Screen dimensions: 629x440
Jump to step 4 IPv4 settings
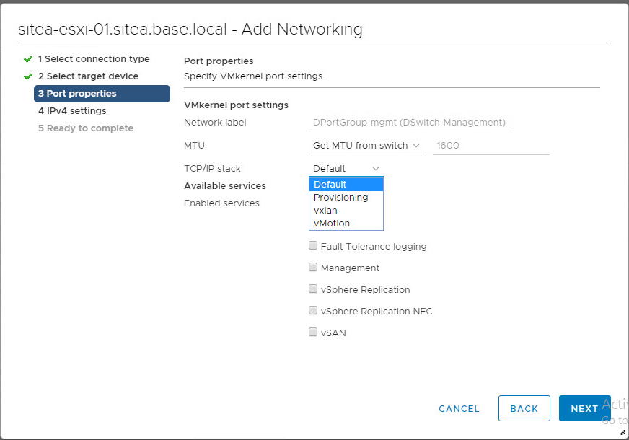[x=72, y=111]
